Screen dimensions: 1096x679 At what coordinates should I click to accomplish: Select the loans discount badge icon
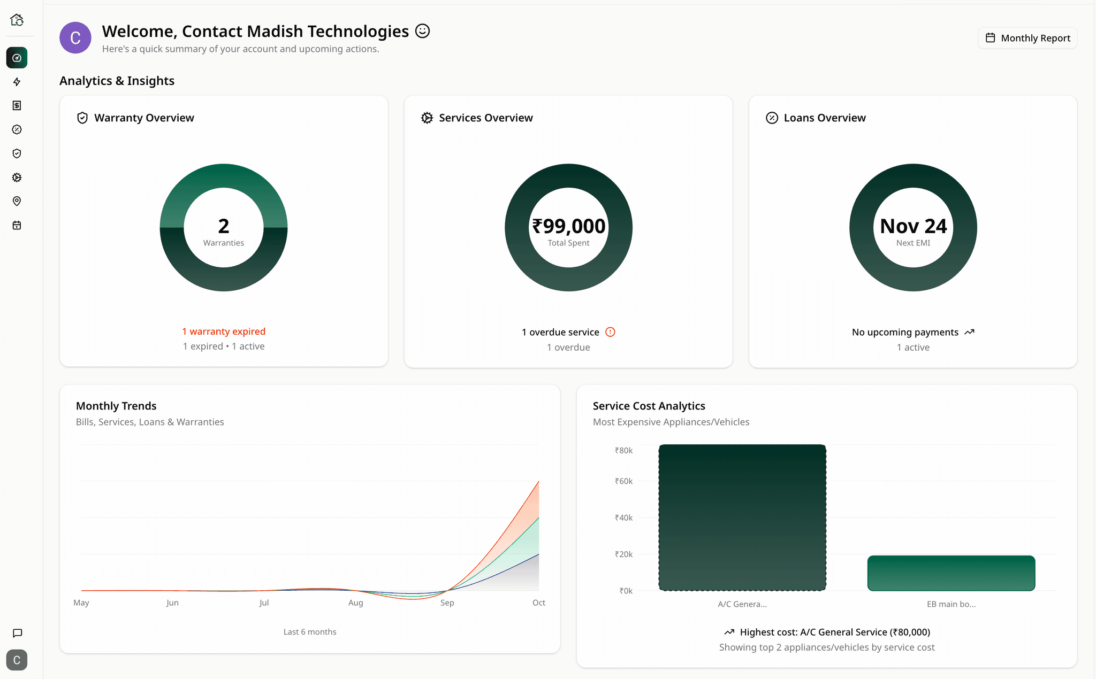(17, 129)
